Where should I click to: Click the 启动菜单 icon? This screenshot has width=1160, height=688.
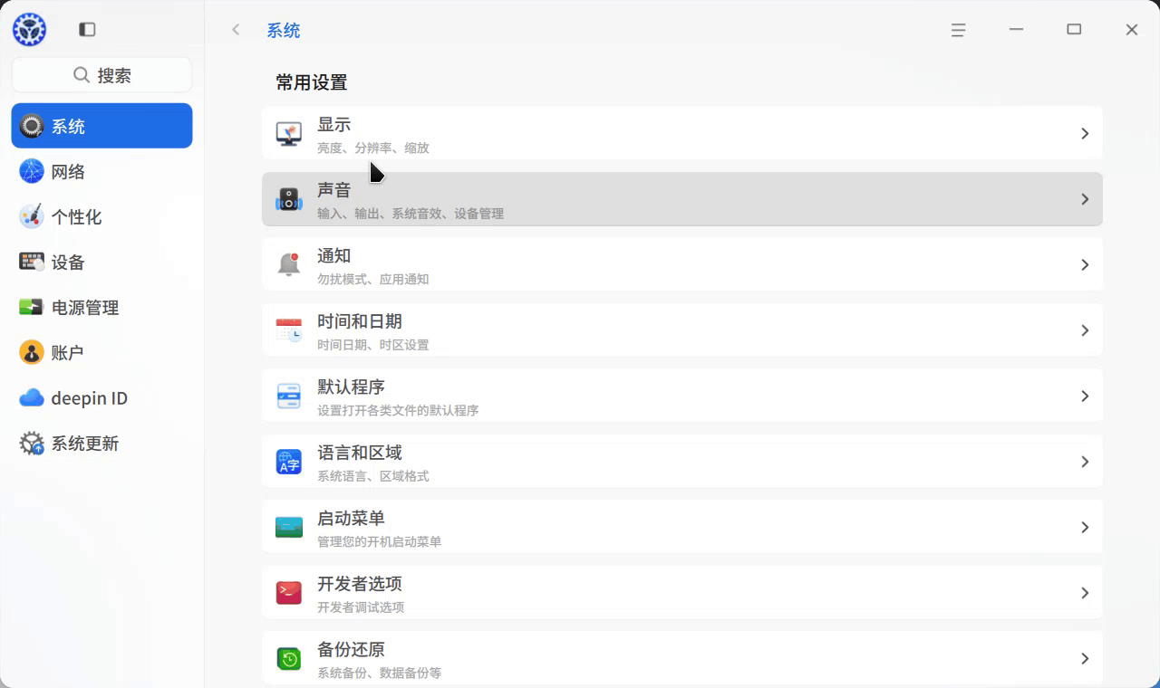point(289,527)
